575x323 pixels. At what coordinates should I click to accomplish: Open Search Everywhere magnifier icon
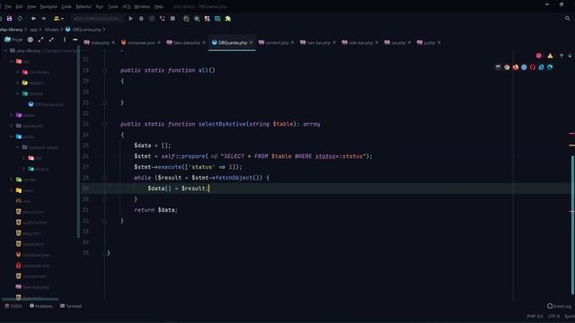tap(567, 18)
